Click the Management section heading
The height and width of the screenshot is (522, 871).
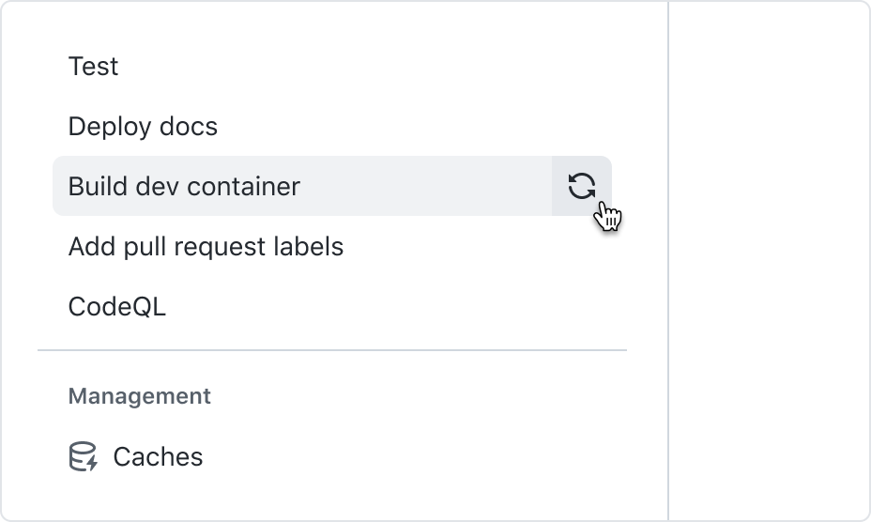(x=140, y=396)
